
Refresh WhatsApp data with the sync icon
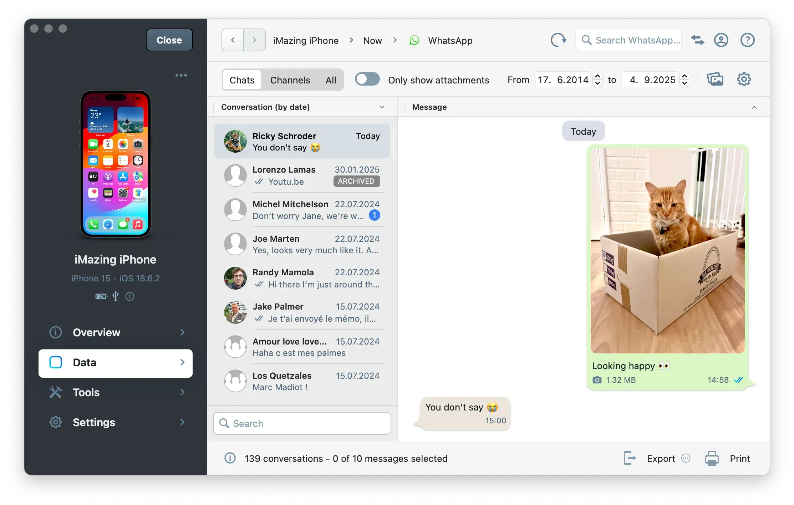[558, 40]
